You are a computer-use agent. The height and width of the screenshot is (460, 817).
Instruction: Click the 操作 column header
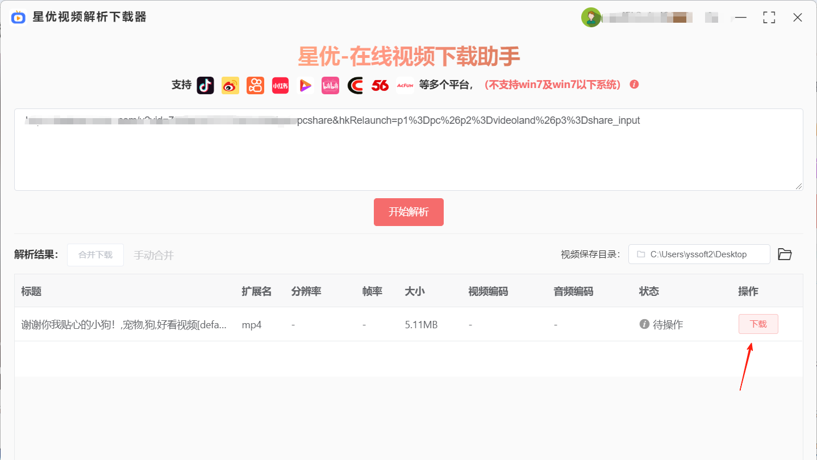(x=748, y=291)
